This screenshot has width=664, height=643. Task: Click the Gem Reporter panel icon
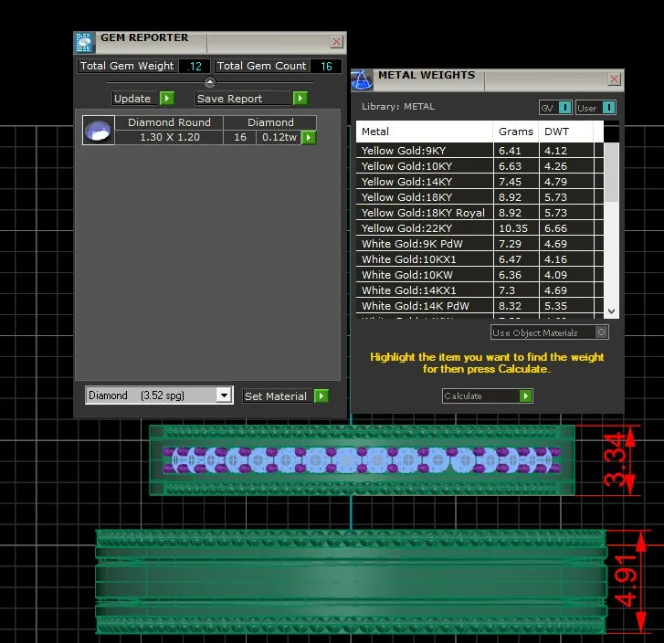pos(84,42)
